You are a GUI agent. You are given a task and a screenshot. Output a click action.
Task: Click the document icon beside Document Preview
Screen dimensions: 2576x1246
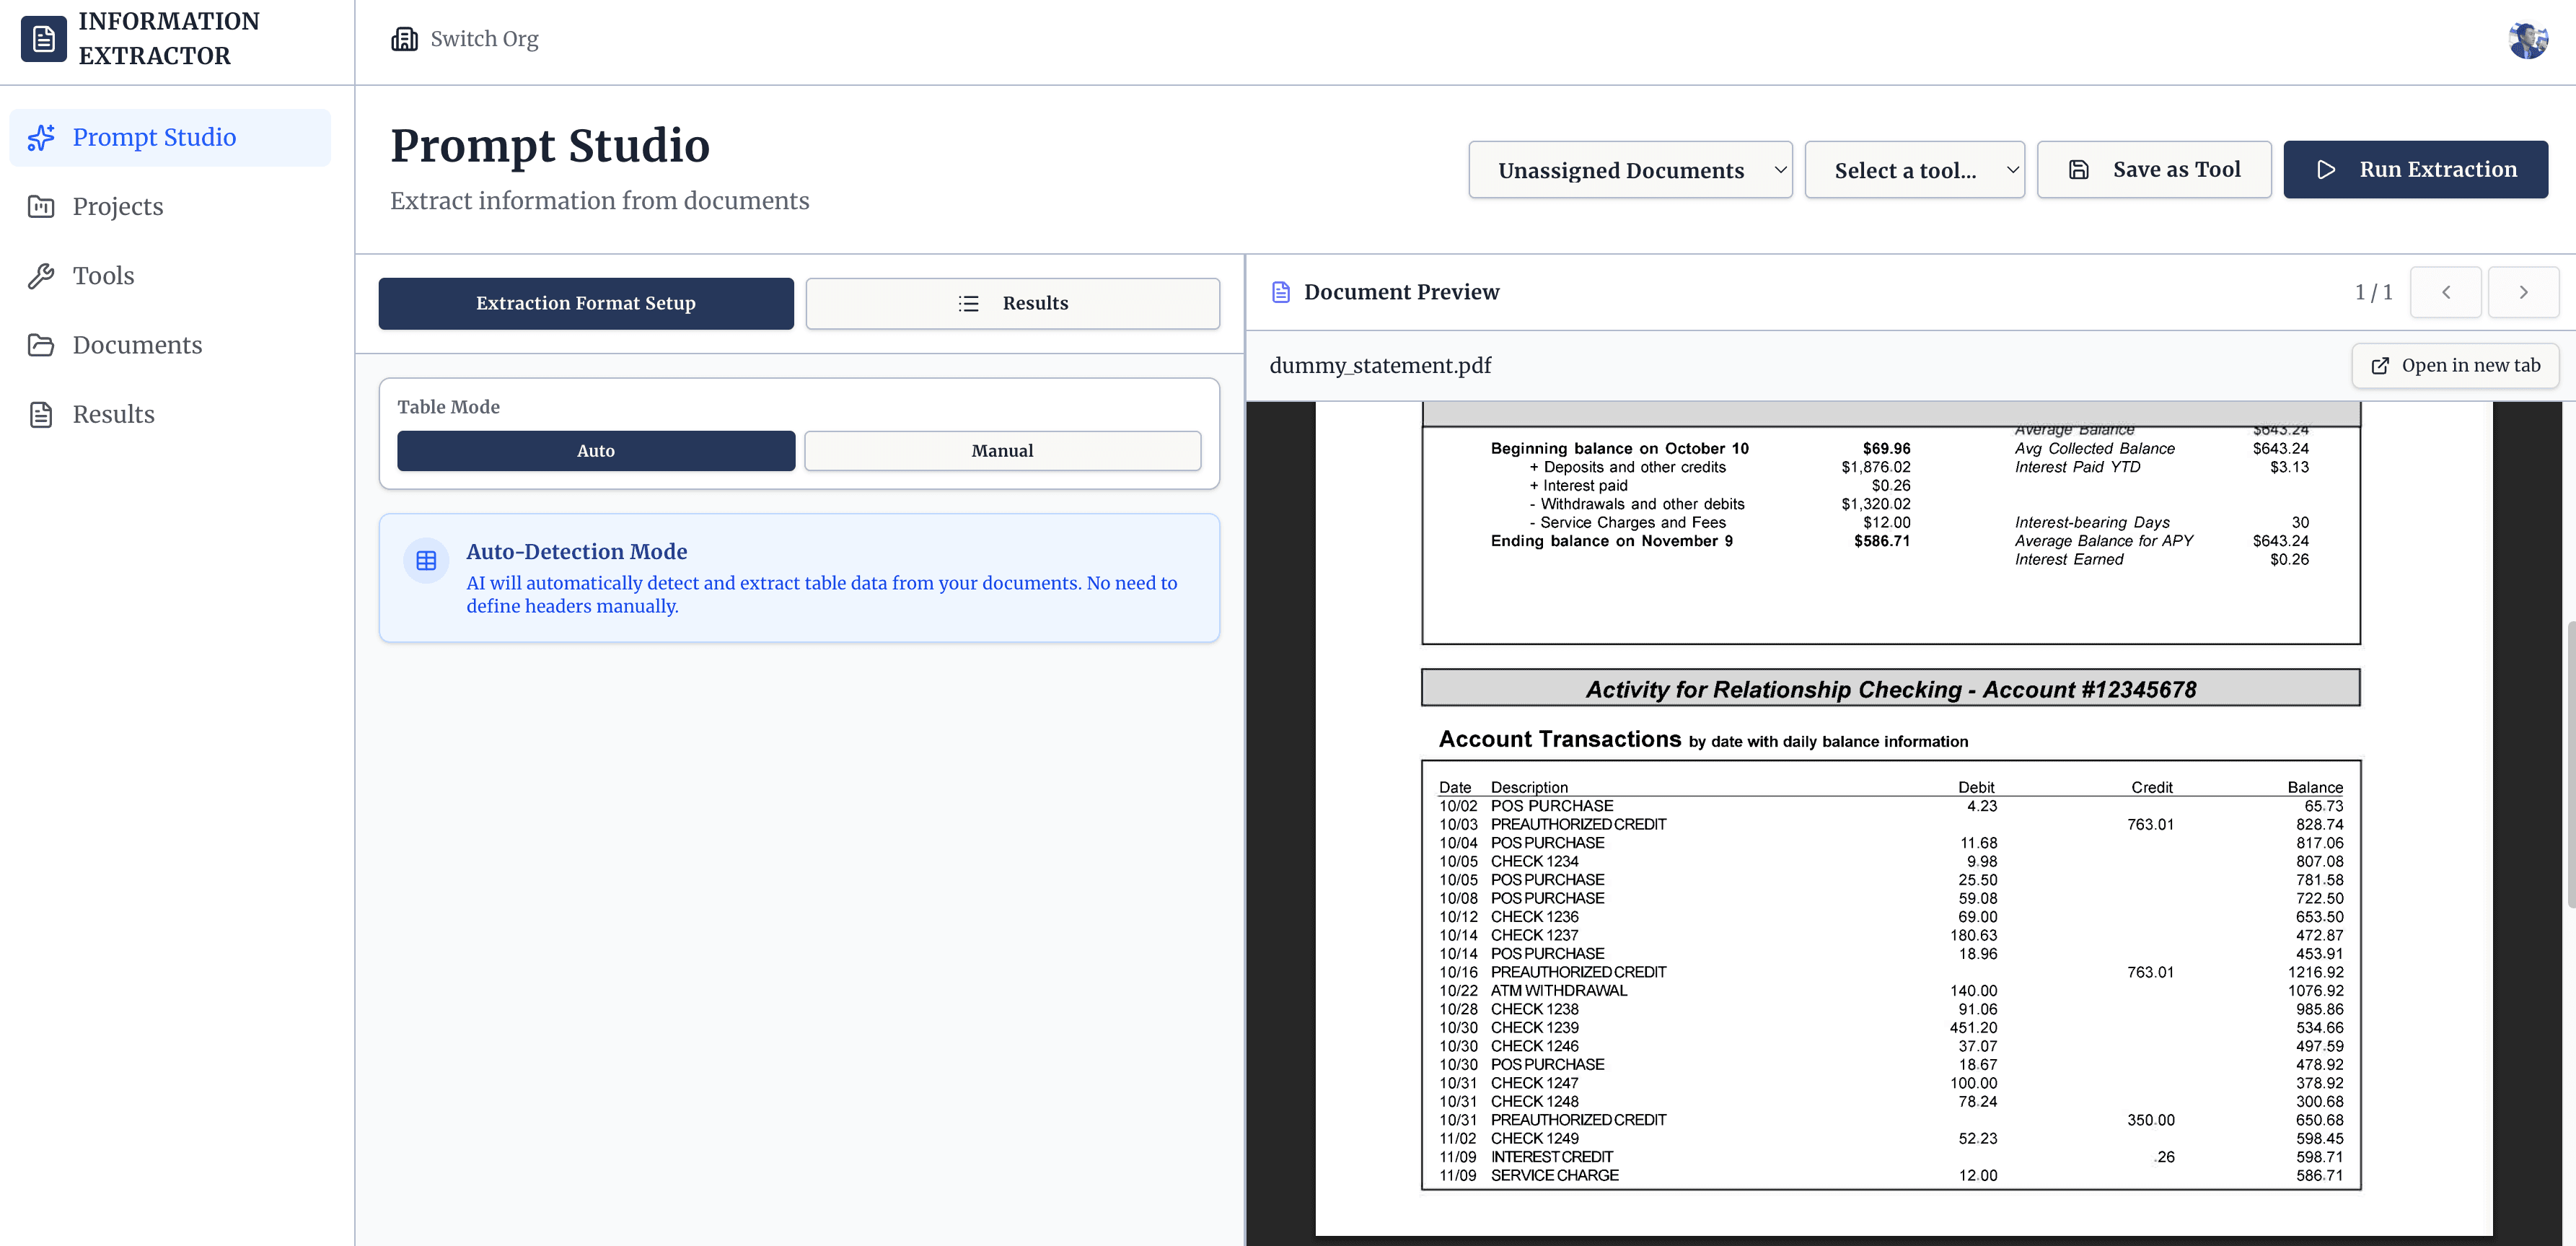[1281, 291]
